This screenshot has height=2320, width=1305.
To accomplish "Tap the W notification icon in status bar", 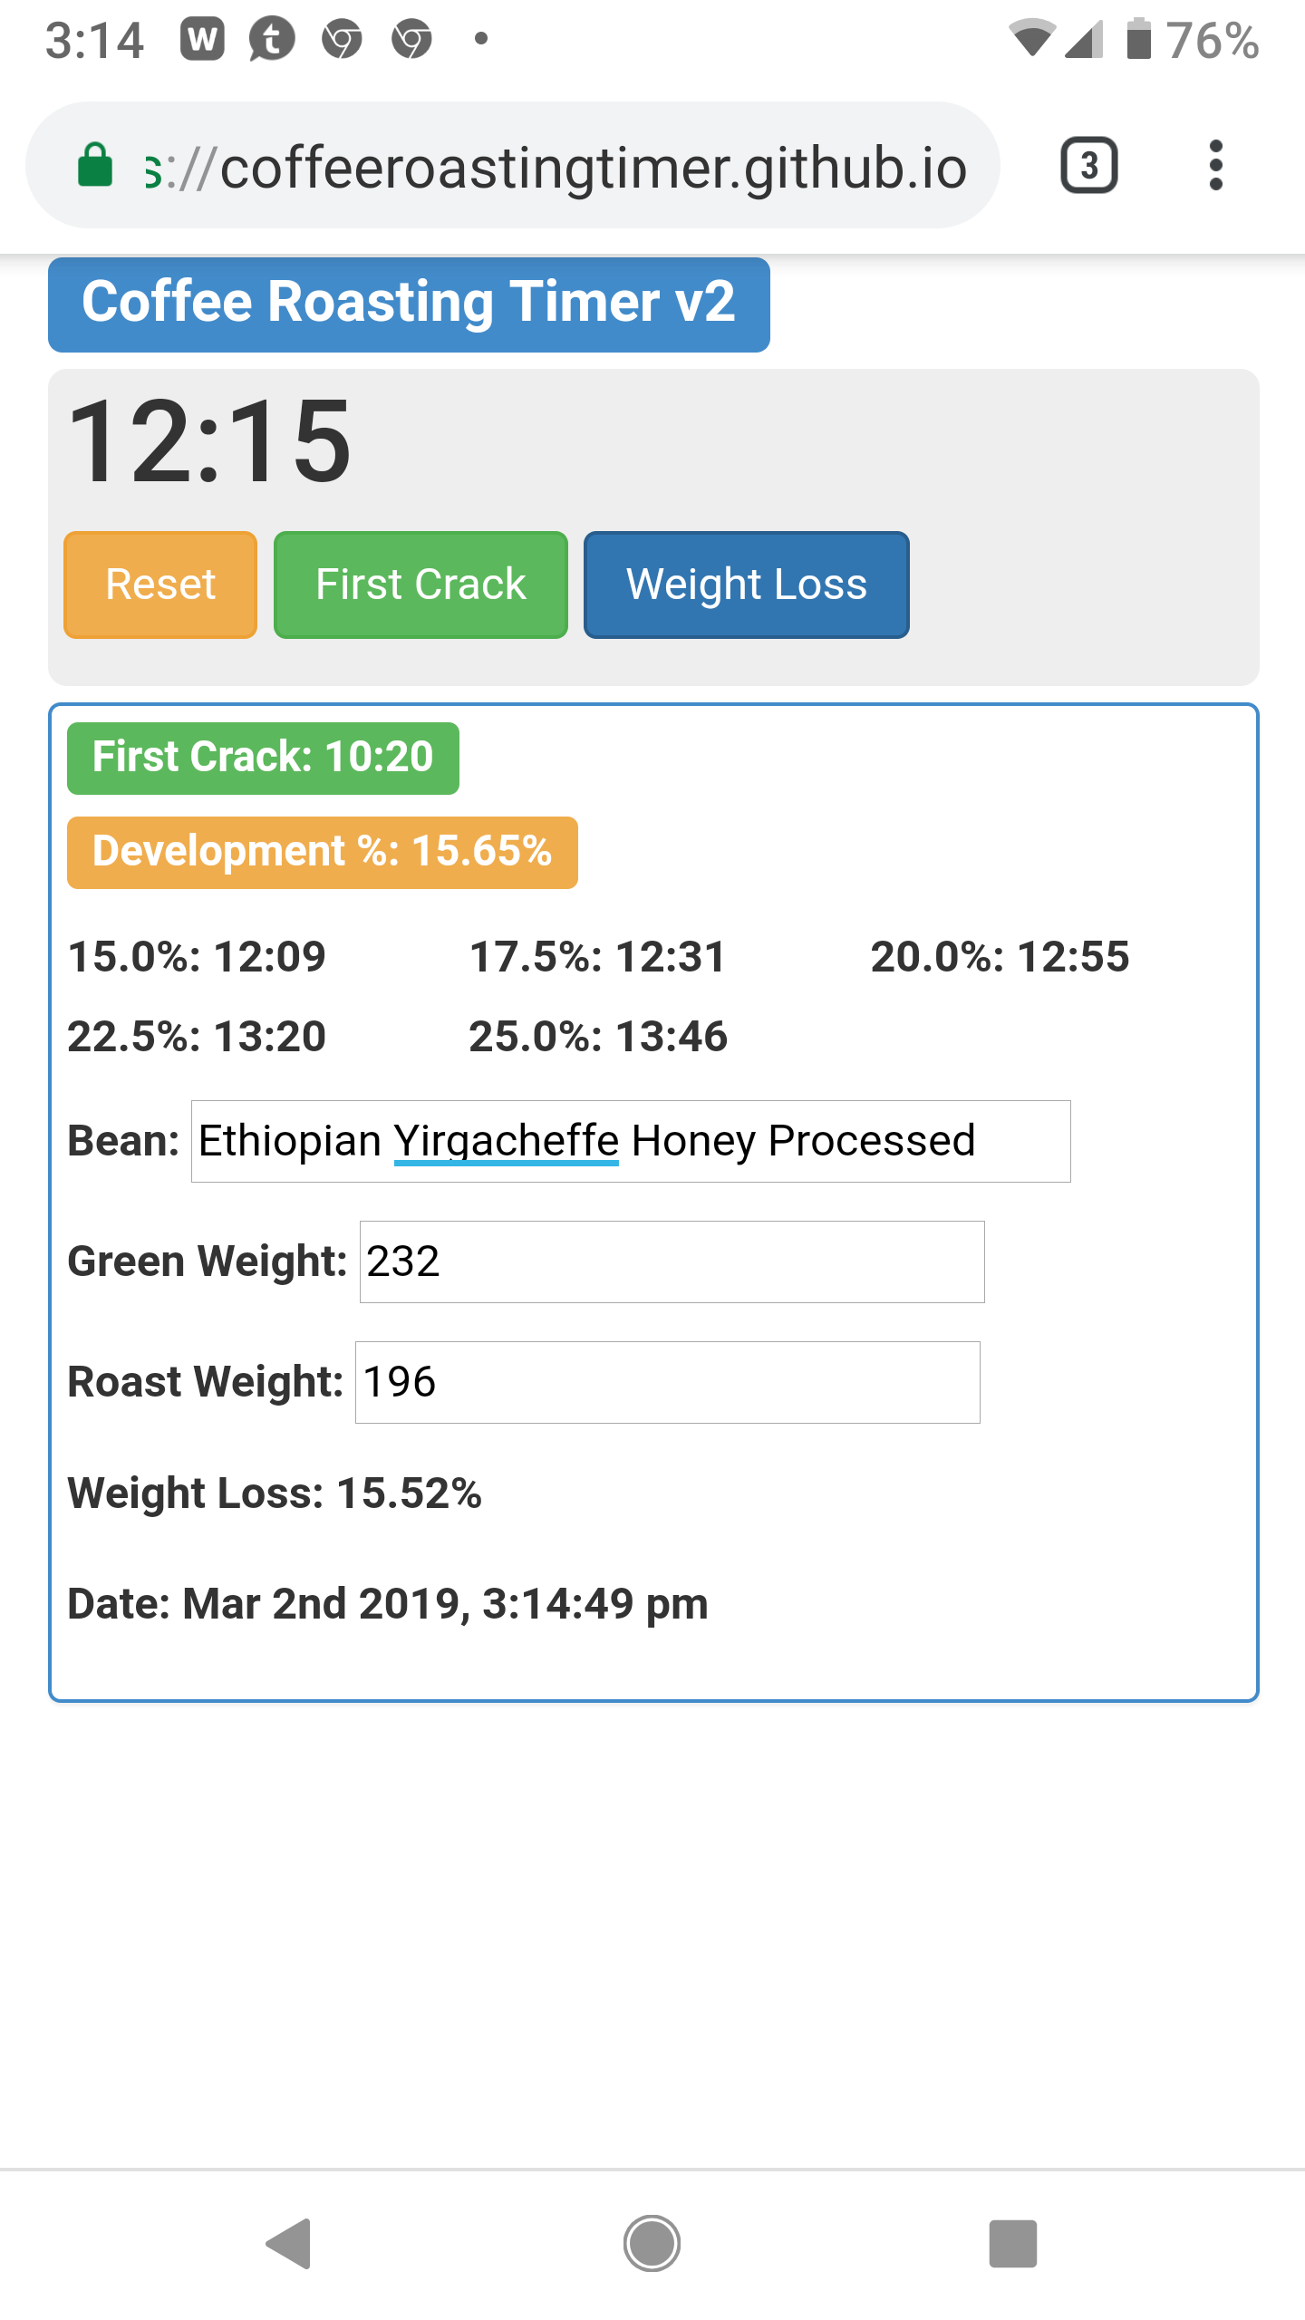I will 202,39.
